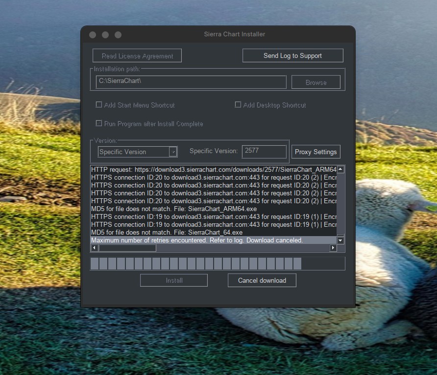Click the installation path field C:\SierraChart\
The image size is (437, 375).
[x=191, y=82]
